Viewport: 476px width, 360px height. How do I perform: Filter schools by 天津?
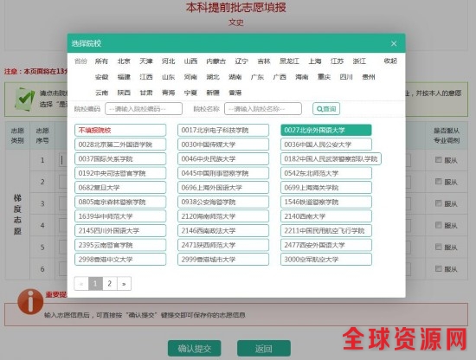click(x=146, y=61)
